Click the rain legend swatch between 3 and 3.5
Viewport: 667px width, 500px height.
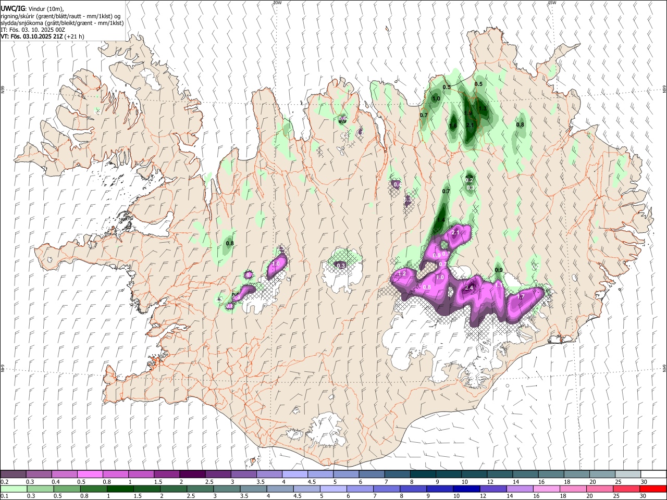click(x=227, y=489)
